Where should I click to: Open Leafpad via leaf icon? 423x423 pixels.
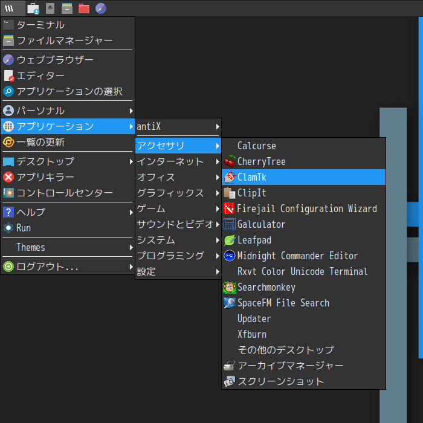[230, 240]
